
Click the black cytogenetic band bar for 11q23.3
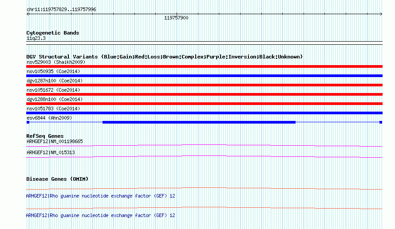click(x=204, y=43)
